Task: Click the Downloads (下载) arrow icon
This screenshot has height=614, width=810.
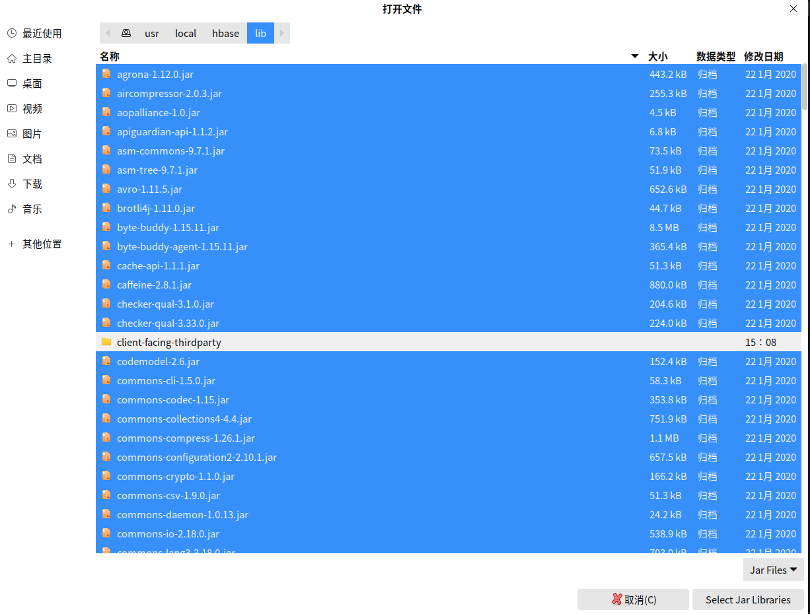Action: [x=12, y=184]
